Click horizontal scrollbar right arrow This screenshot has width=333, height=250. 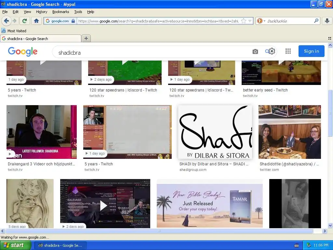coord(325,231)
